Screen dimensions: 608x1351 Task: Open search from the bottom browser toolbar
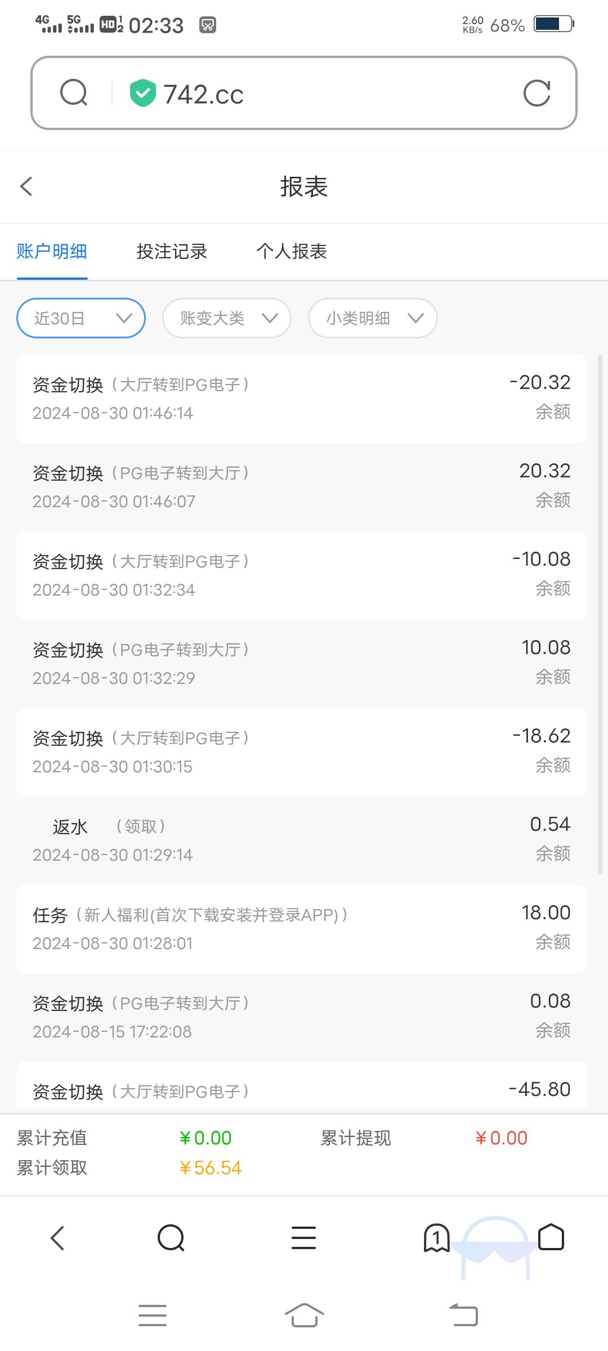[x=171, y=1238]
